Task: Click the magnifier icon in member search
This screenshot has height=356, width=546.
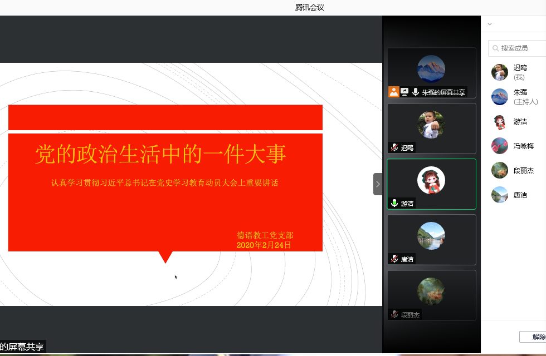Action: pyautogui.click(x=495, y=48)
